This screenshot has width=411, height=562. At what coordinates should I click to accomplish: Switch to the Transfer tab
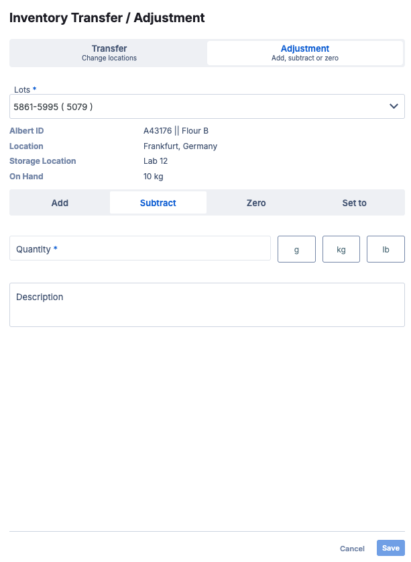tap(109, 52)
